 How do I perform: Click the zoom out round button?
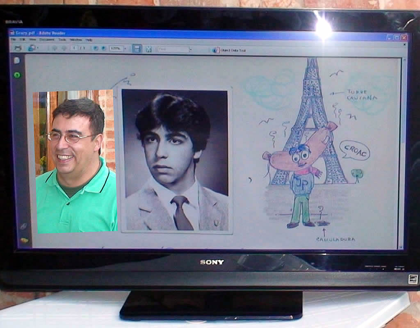(x=96, y=48)
